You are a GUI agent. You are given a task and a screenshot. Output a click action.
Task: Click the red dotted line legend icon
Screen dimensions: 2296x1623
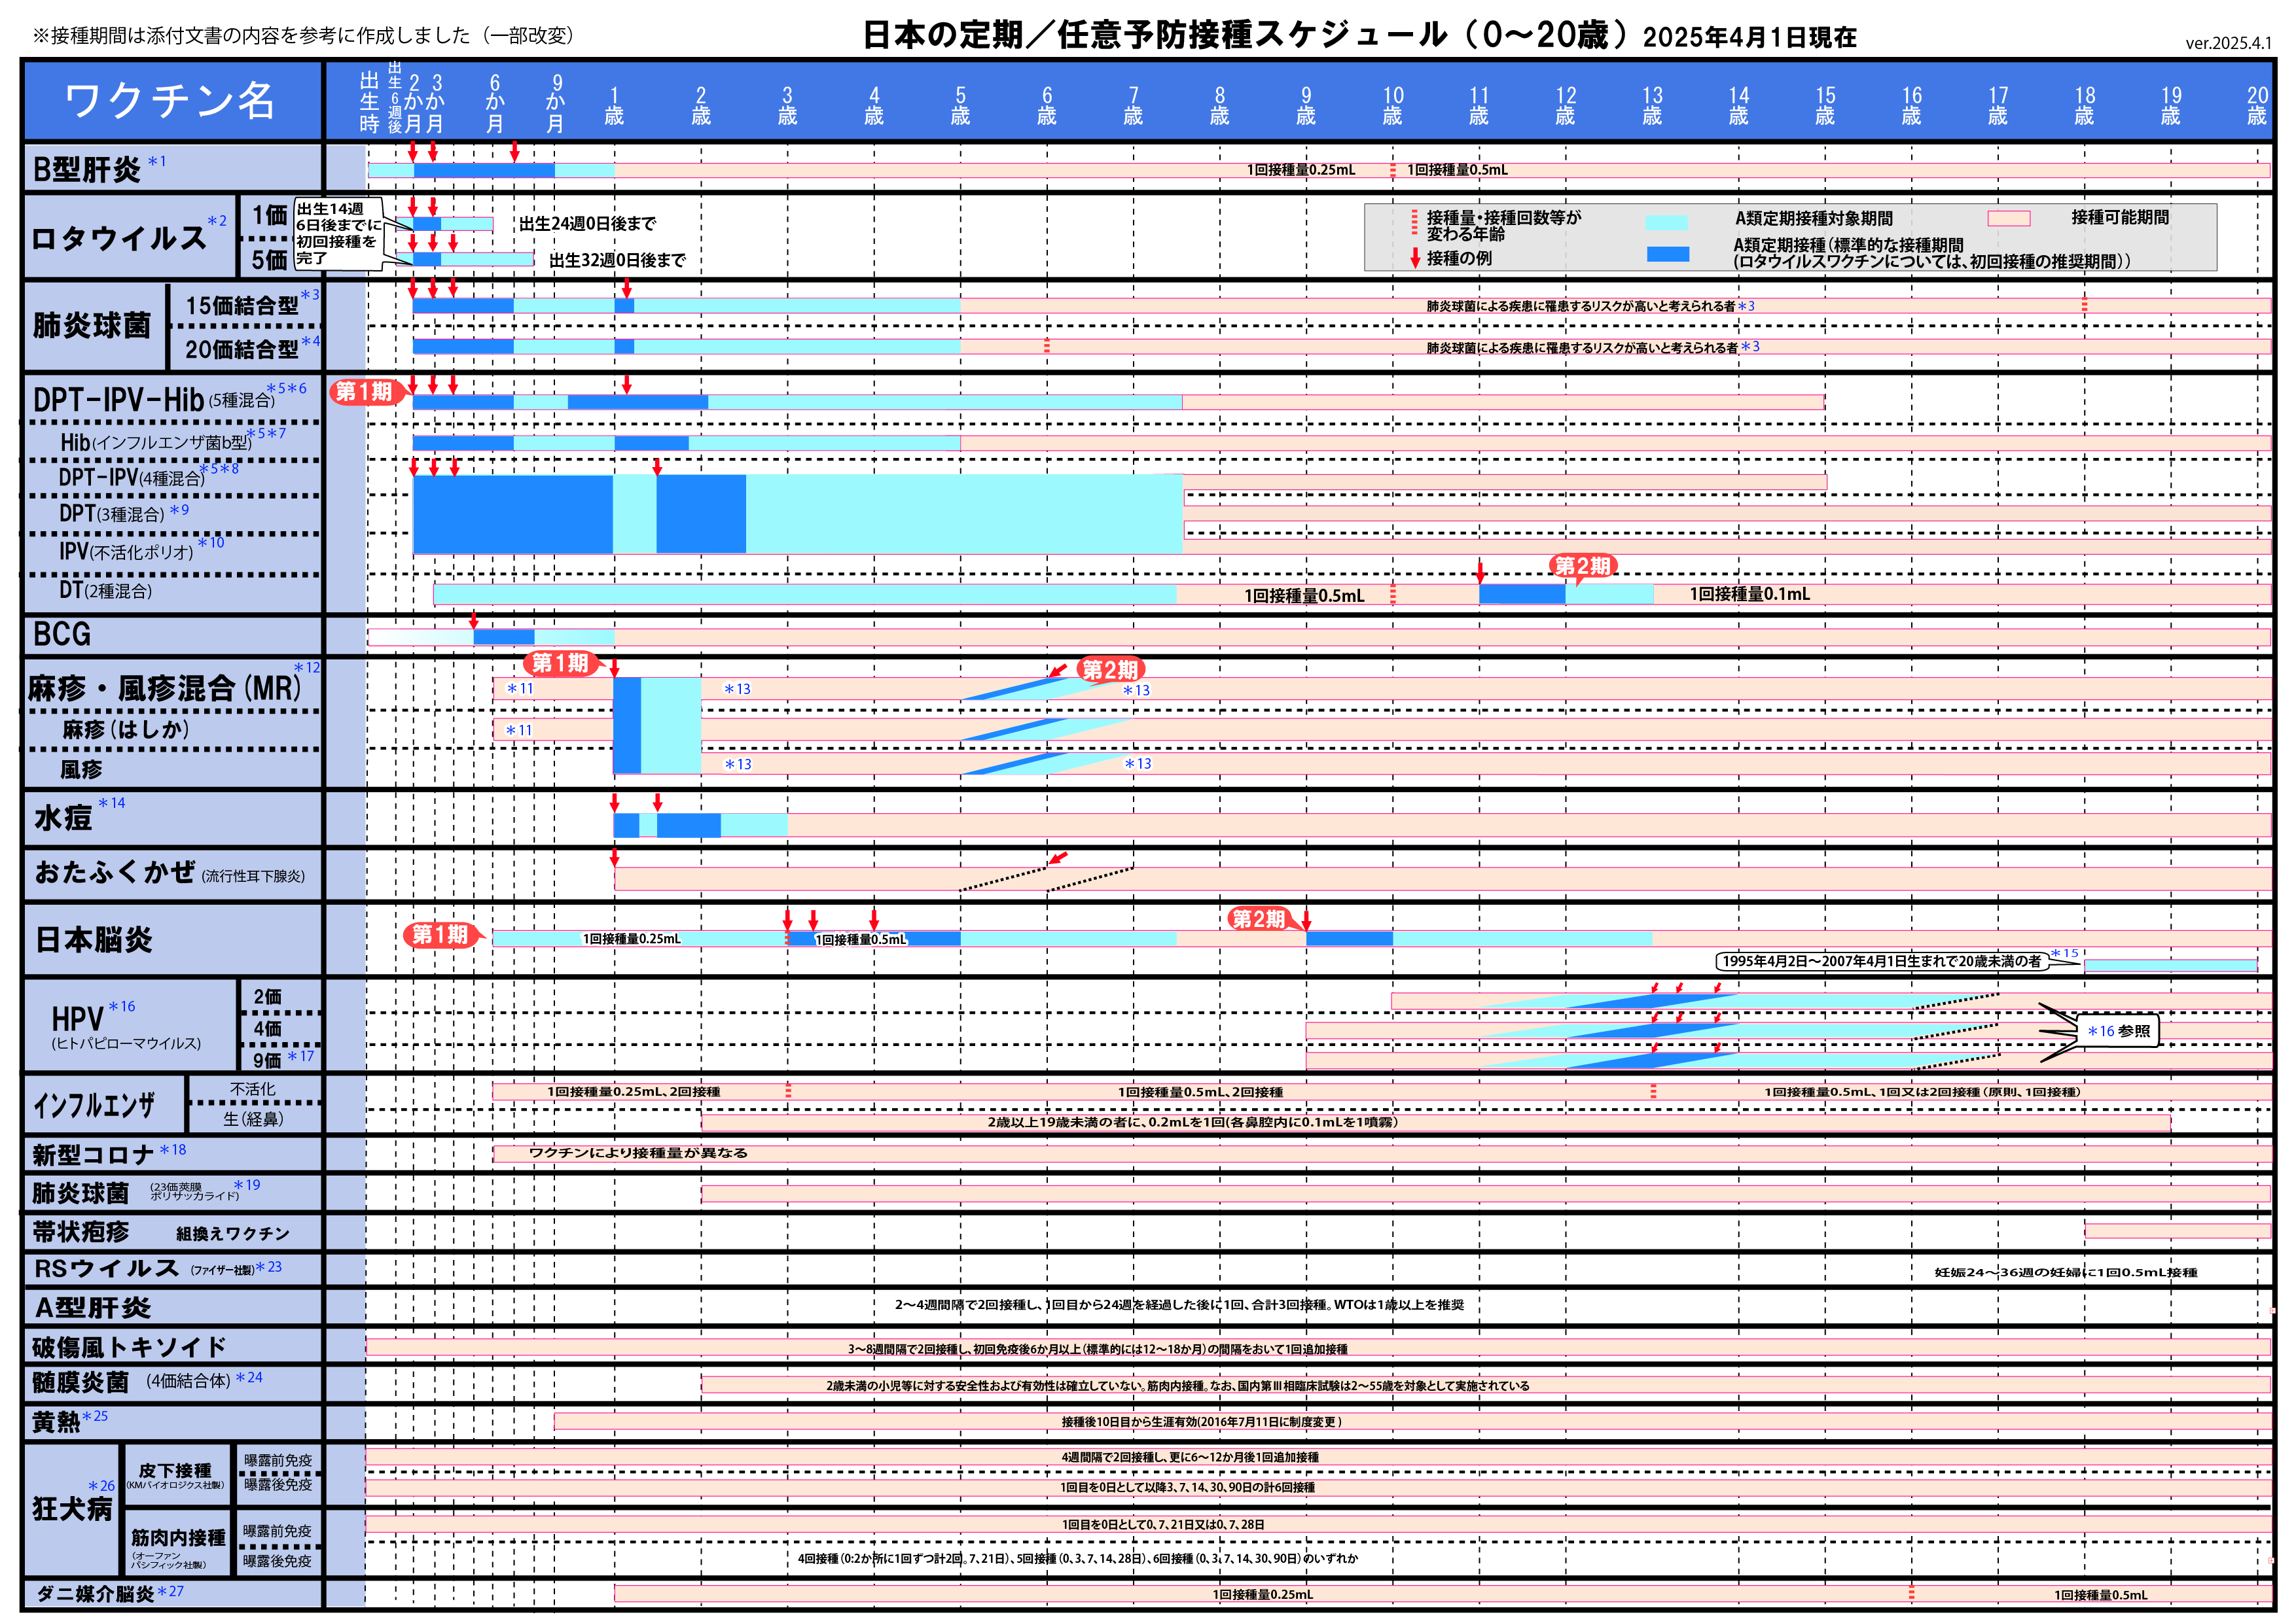pyautogui.click(x=1414, y=222)
